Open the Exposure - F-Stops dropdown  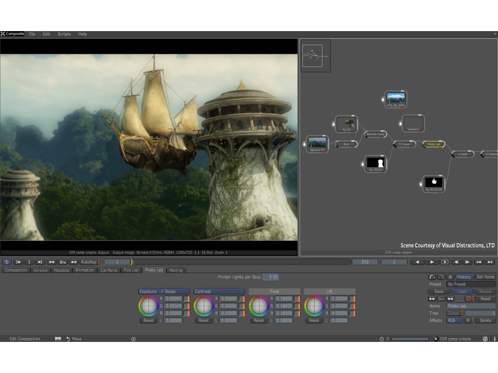164,291
